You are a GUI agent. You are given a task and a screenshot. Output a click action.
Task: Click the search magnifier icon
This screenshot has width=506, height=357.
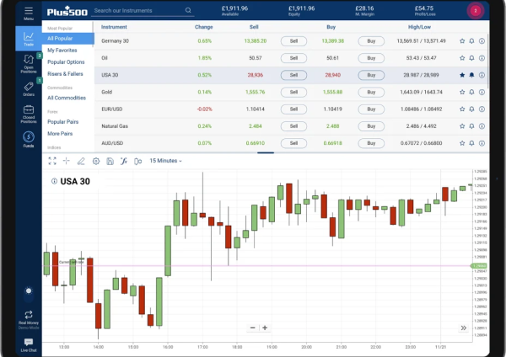click(x=188, y=10)
